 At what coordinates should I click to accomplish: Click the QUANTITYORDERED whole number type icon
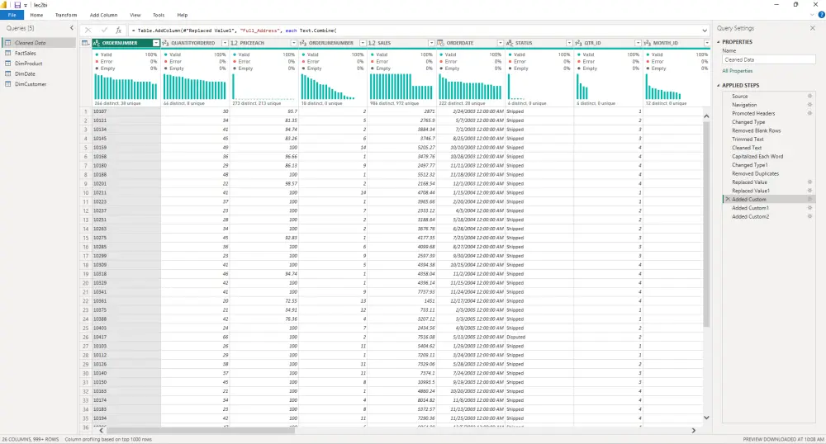(165, 43)
